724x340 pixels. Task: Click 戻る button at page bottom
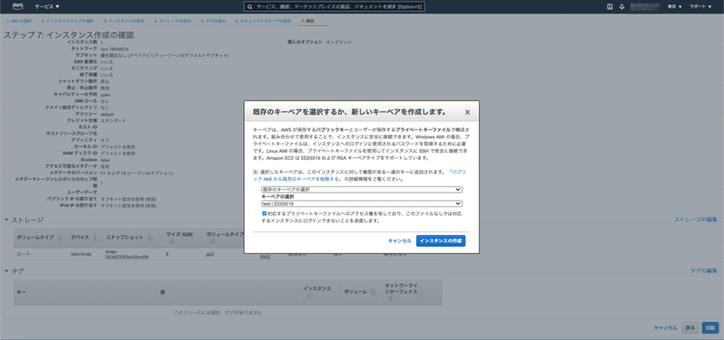pos(690,327)
